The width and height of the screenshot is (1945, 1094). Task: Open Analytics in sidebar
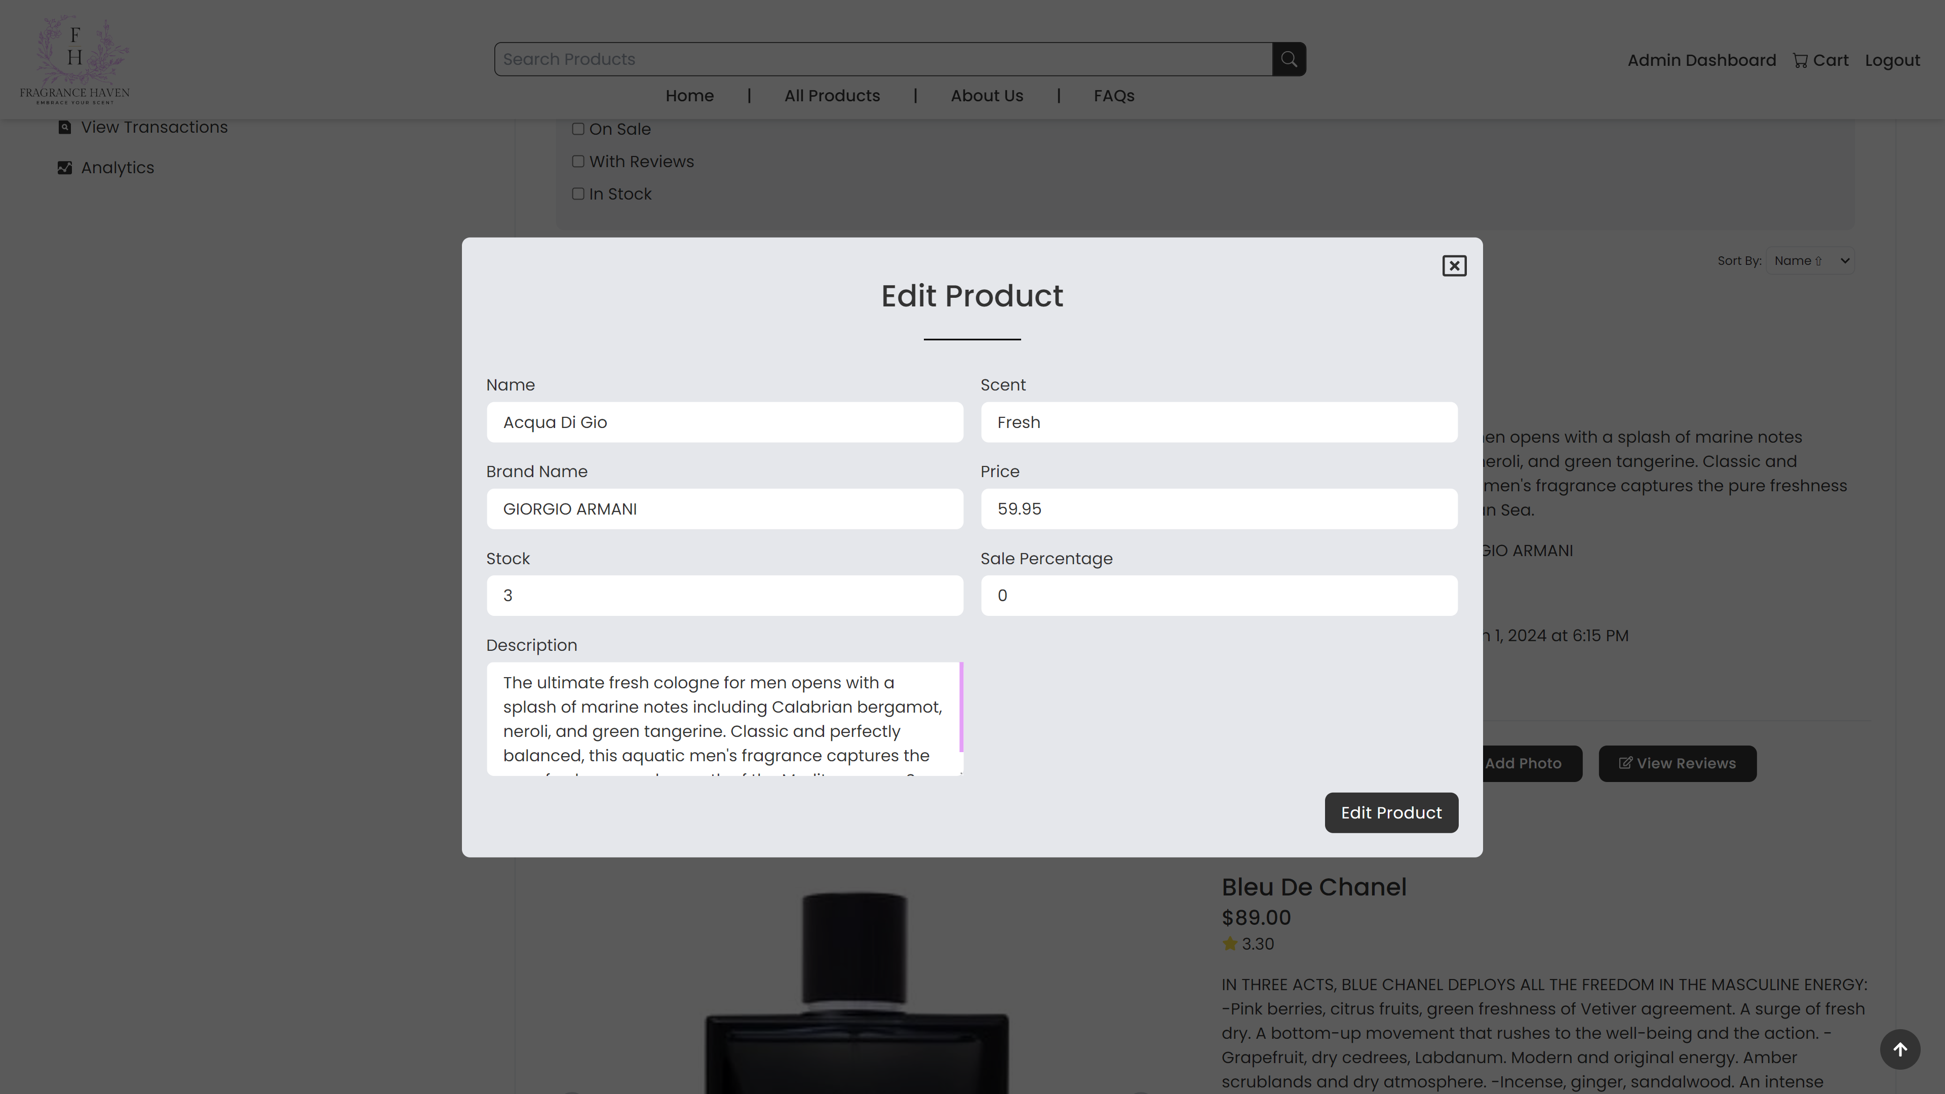(118, 168)
